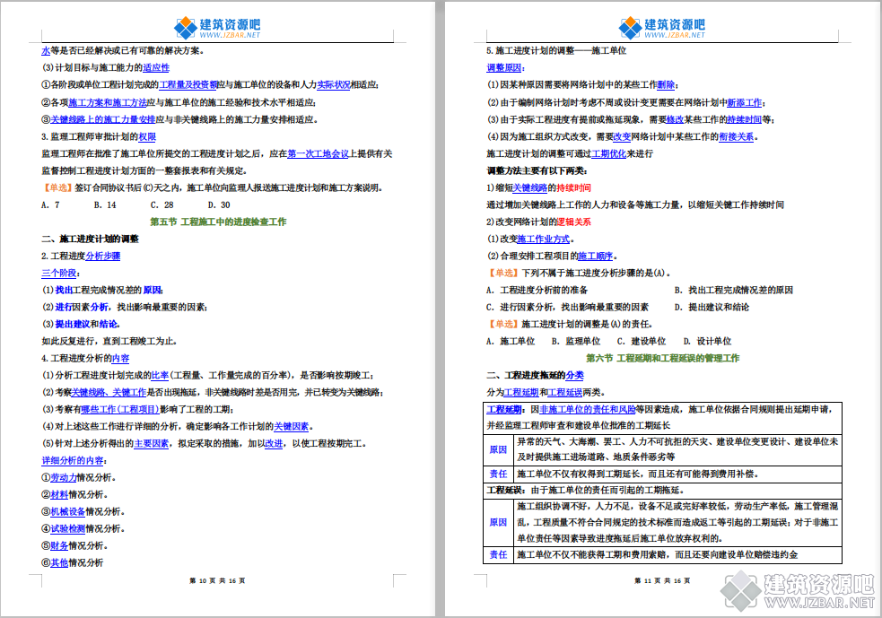Click the underlined word 权限
This screenshot has width=882, height=618.
tap(147, 136)
